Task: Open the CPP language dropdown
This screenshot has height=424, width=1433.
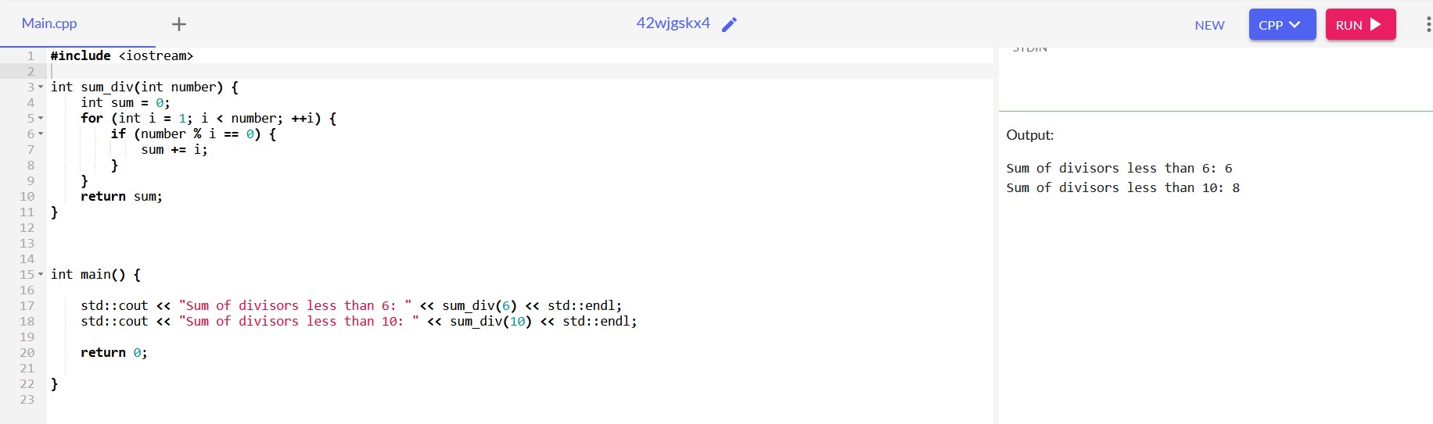Action: coord(1282,24)
